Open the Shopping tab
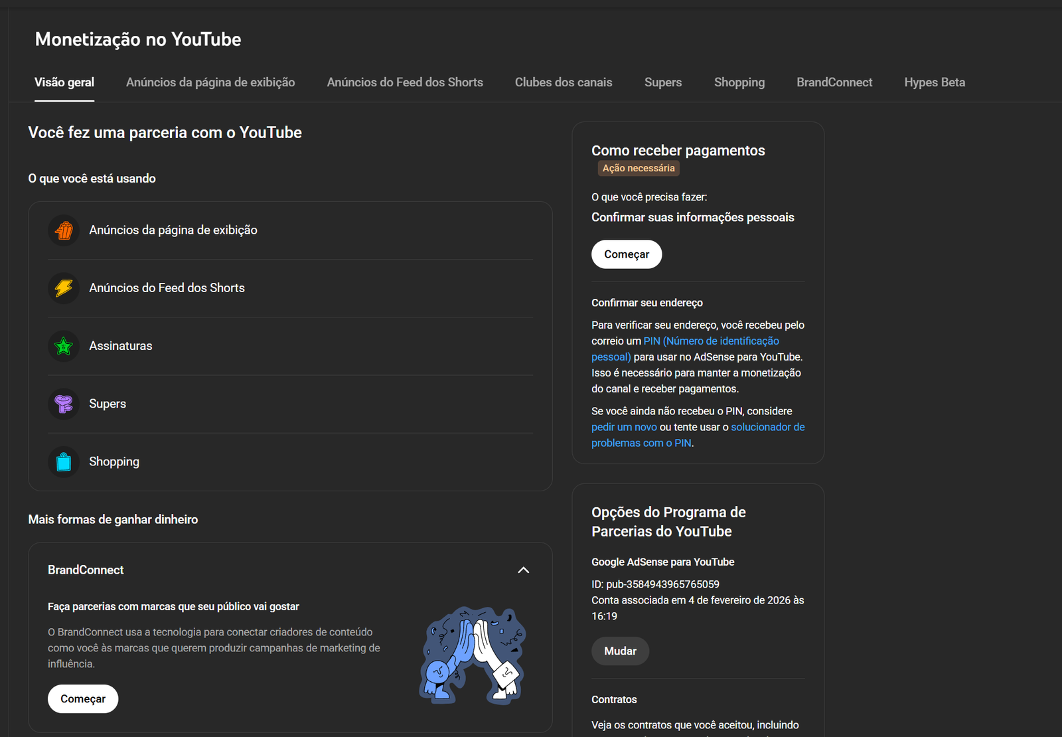This screenshot has height=737, width=1062. (739, 82)
